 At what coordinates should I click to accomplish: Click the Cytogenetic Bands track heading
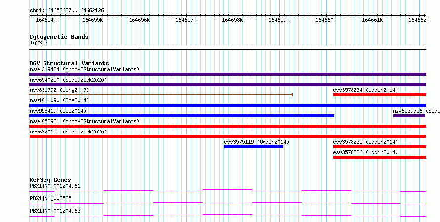point(59,37)
